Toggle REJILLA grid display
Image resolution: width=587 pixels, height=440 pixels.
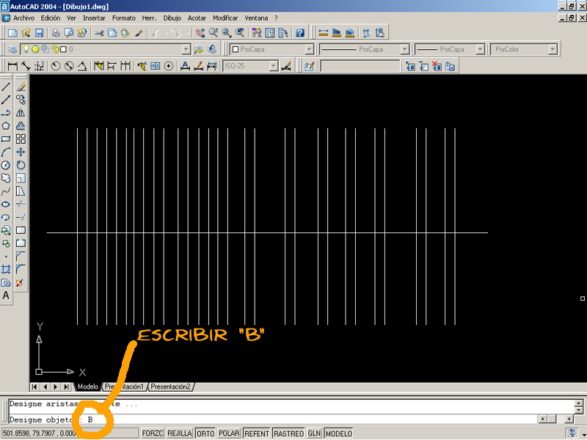point(180,433)
